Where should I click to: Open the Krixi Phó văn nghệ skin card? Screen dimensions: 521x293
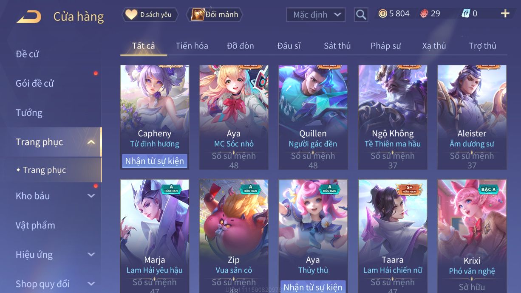click(472, 236)
